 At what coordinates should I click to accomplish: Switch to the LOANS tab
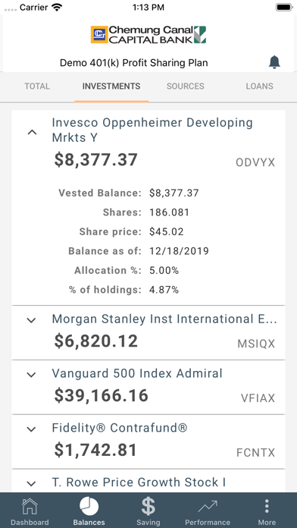click(259, 86)
